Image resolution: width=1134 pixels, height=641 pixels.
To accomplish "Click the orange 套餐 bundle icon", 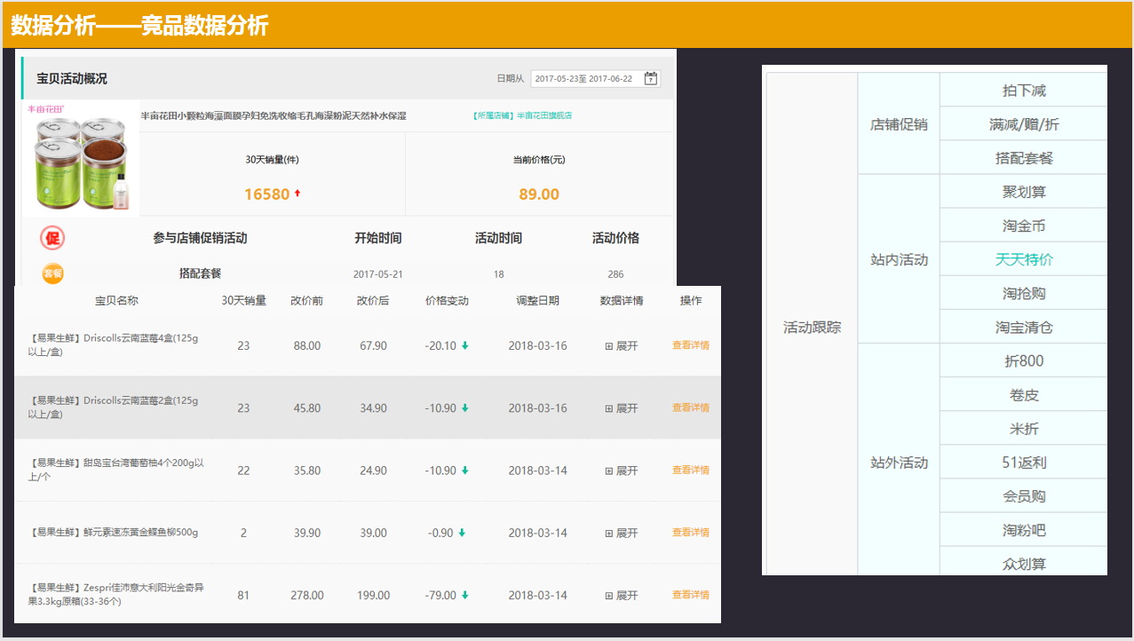I will (52, 273).
